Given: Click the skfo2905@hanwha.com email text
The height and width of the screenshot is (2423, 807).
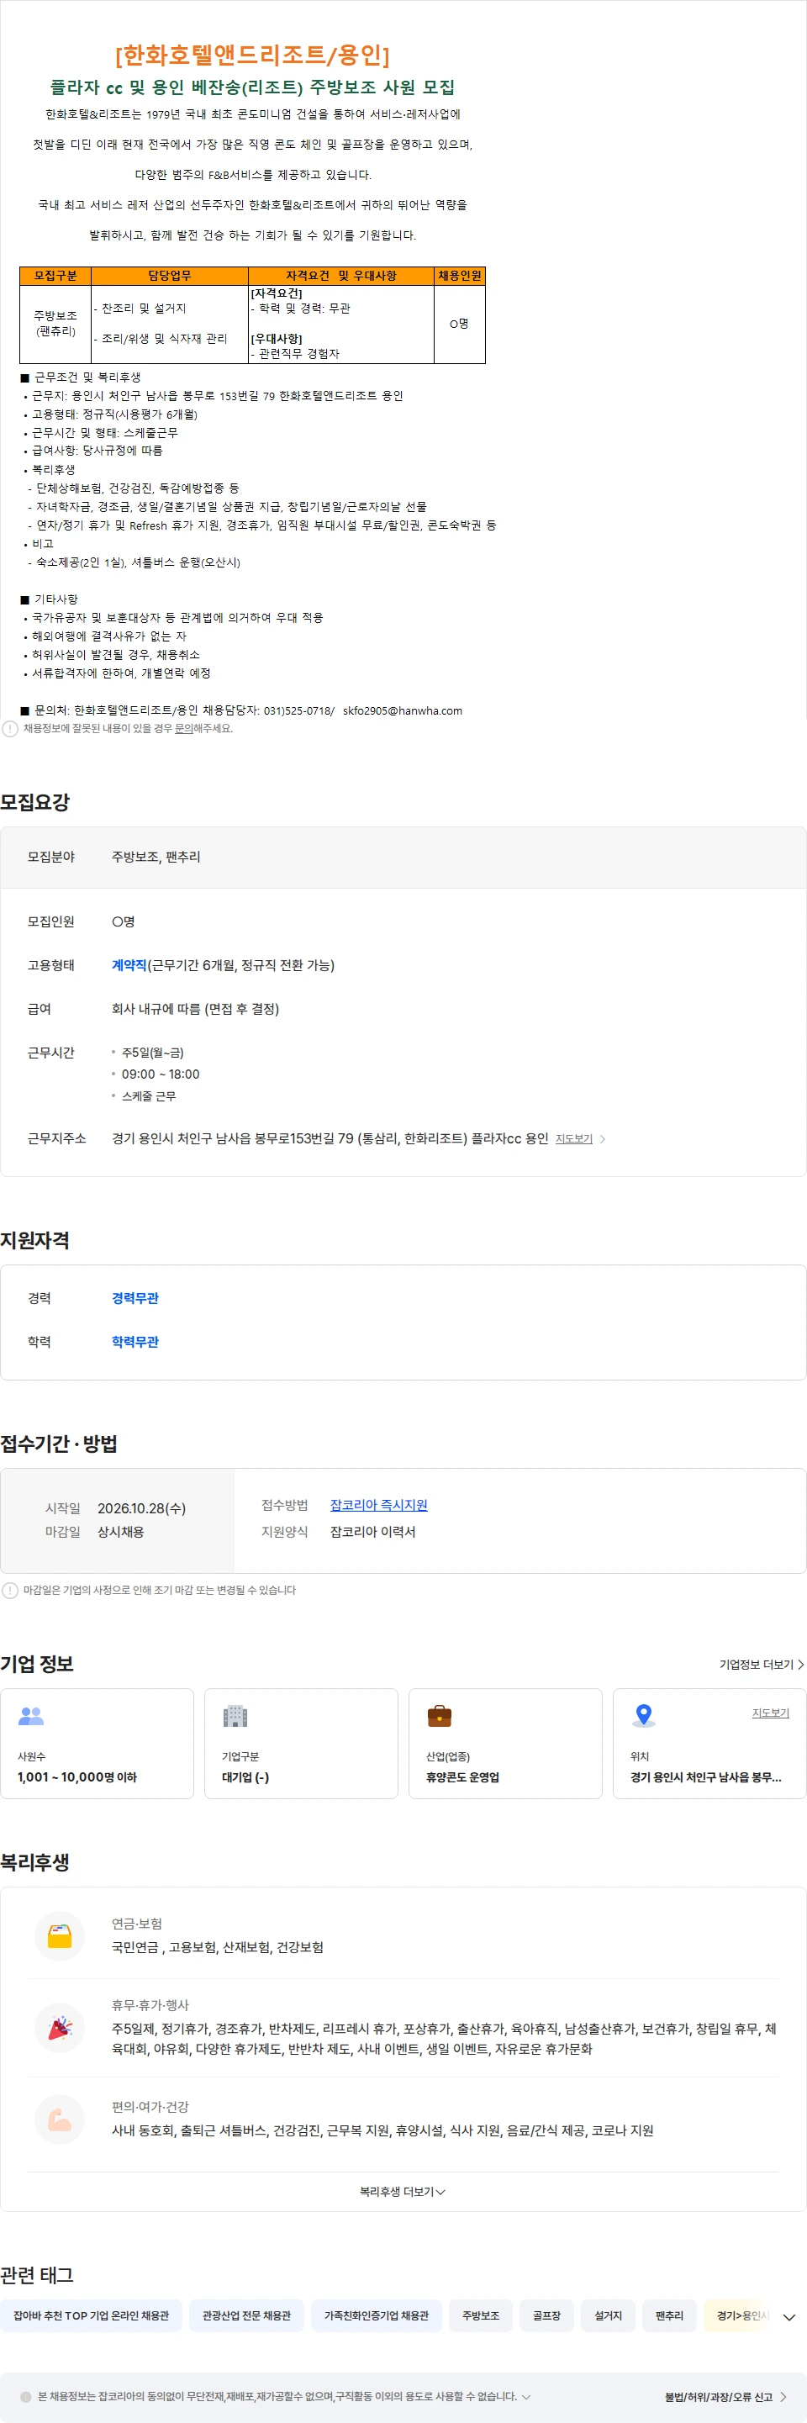Looking at the screenshot, I should tap(403, 710).
